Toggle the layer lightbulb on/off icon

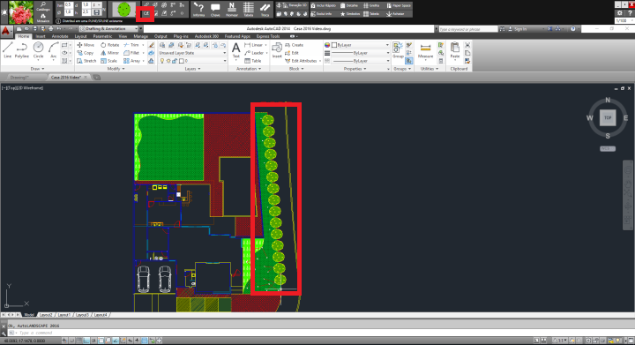[x=162, y=61]
